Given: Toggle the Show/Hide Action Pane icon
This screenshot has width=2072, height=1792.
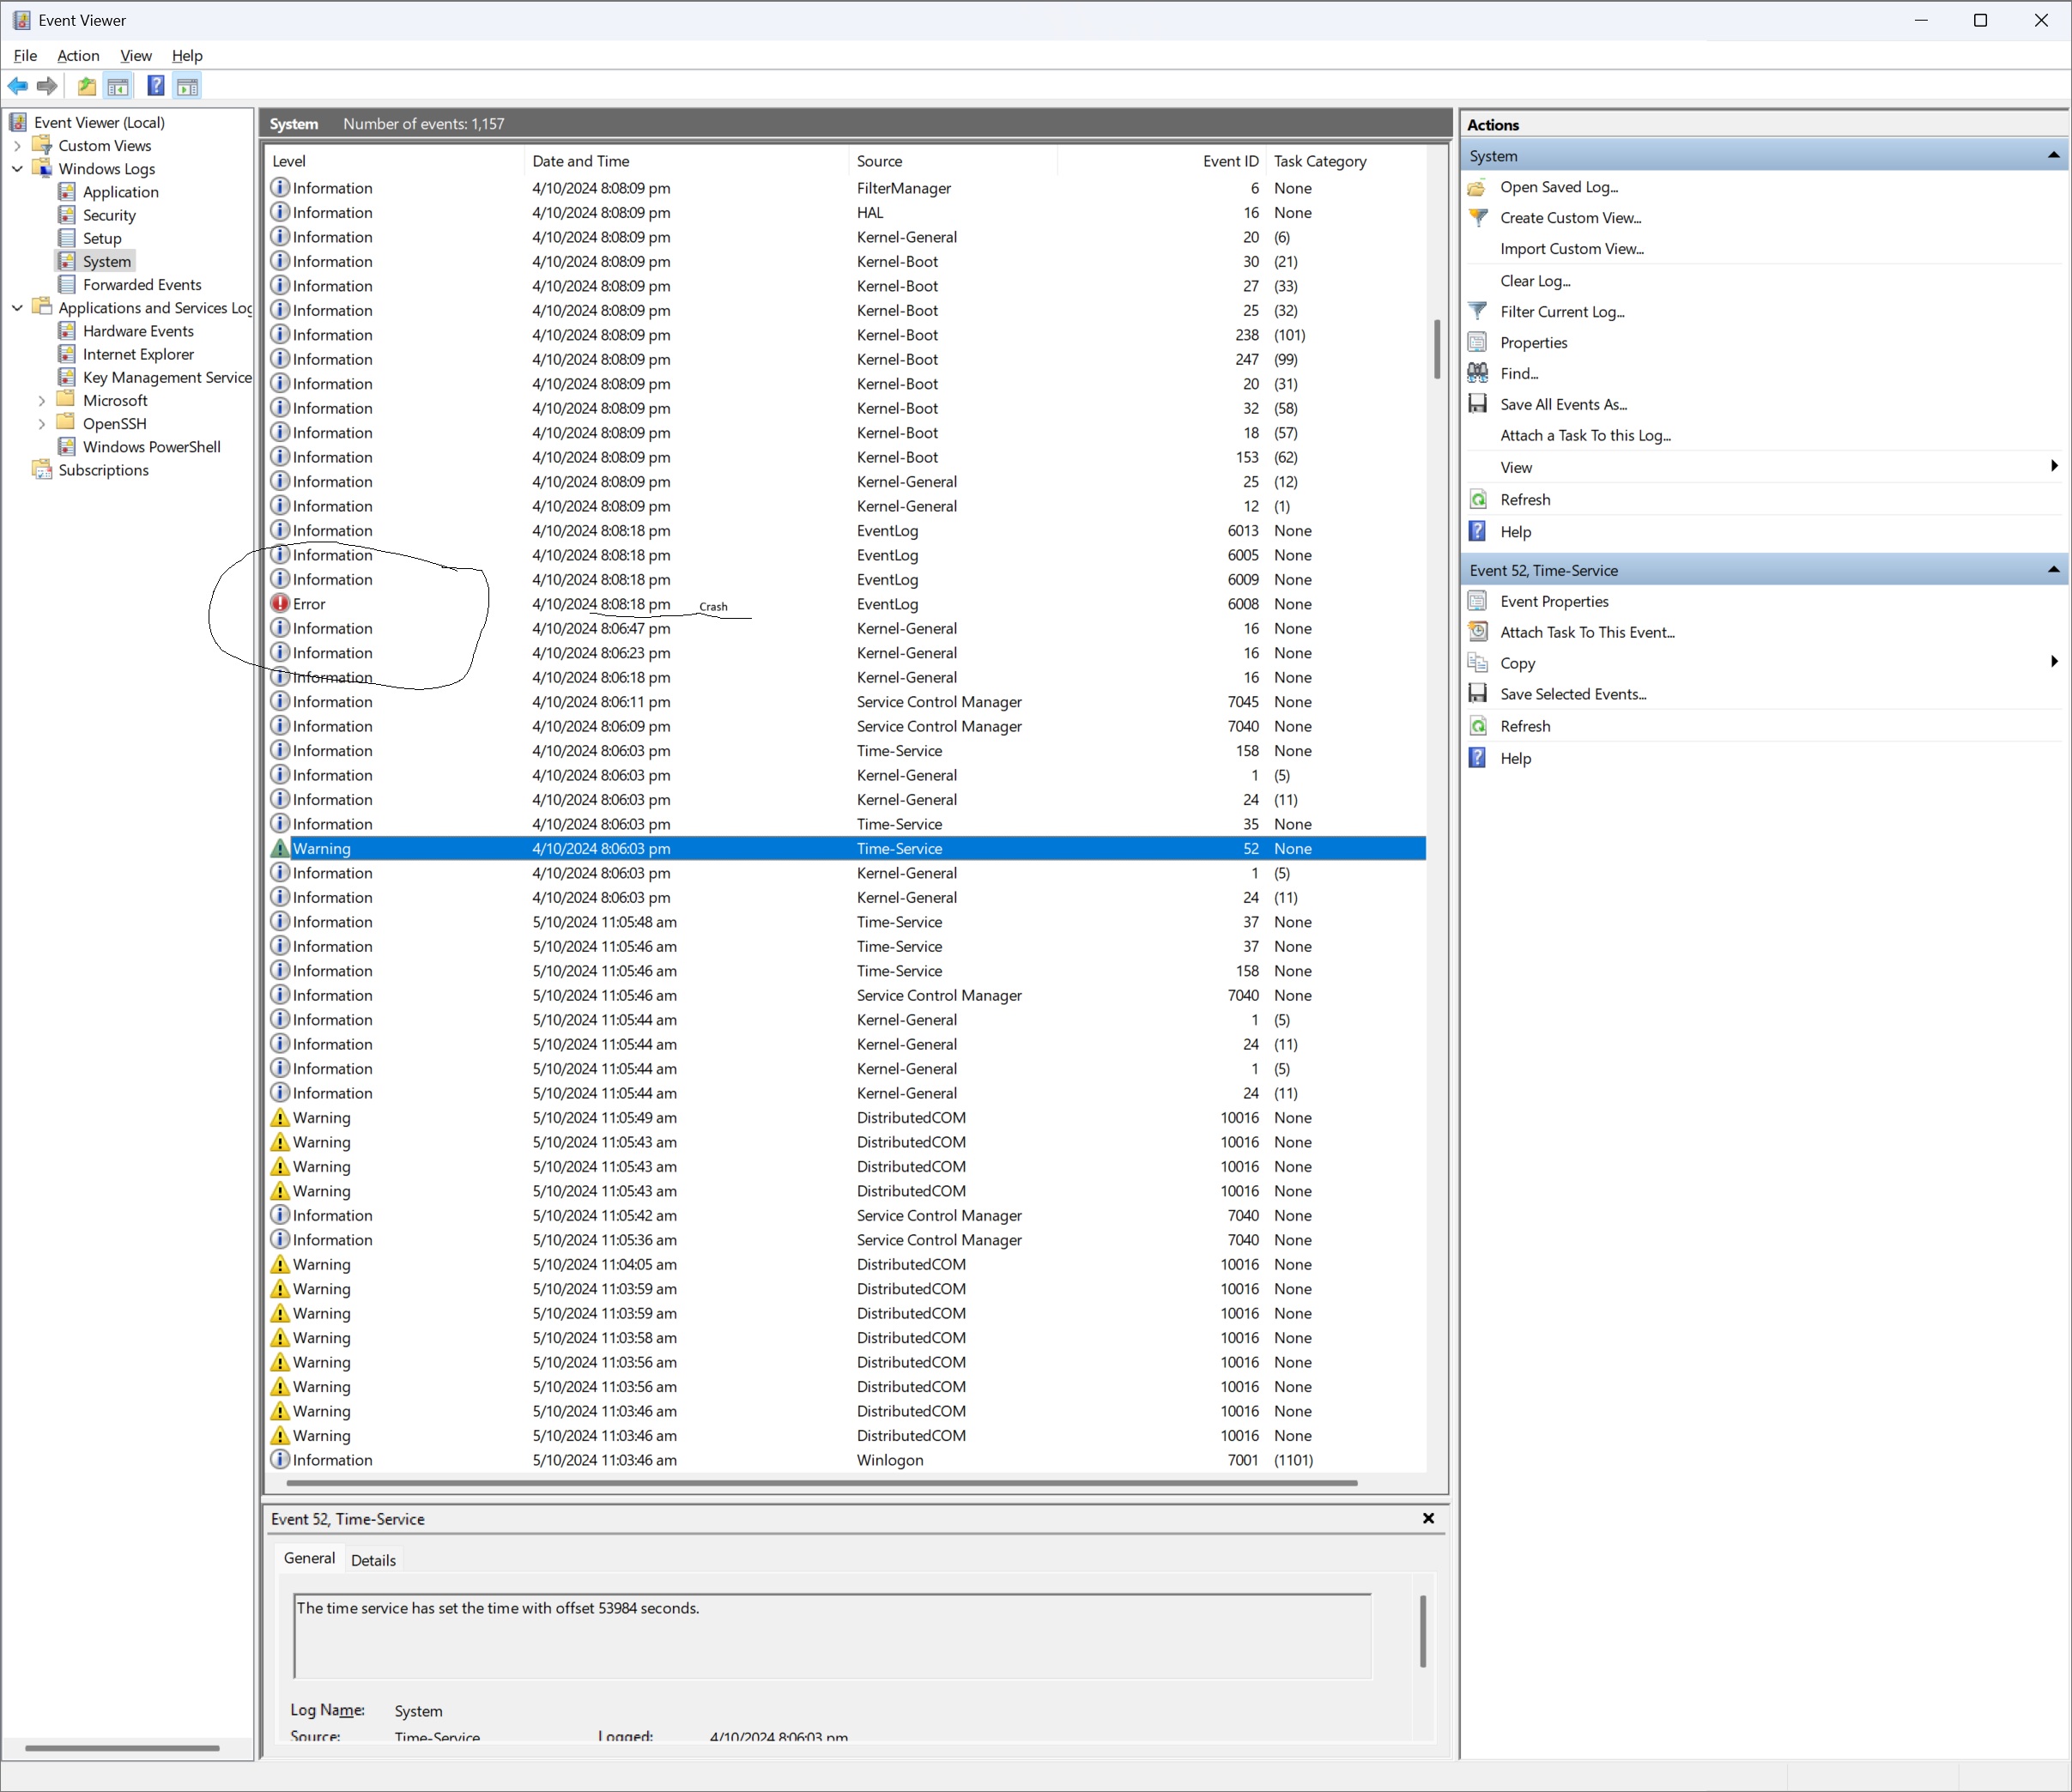Looking at the screenshot, I should (187, 86).
